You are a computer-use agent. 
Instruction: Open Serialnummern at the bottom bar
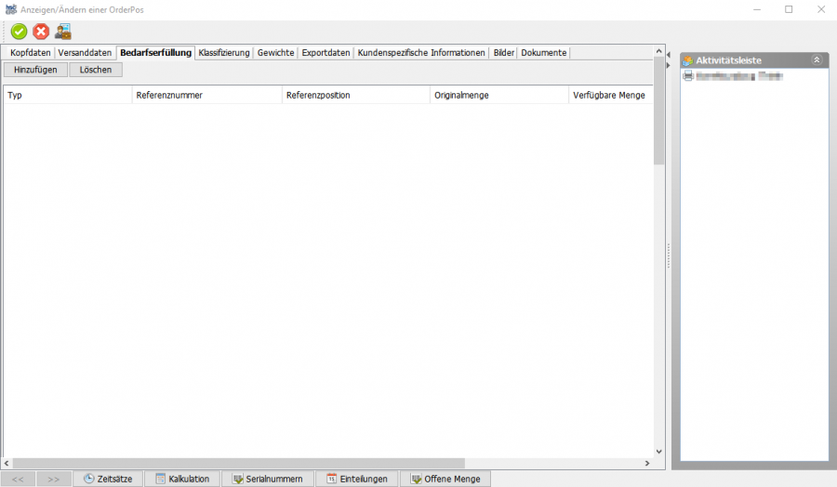[x=268, y=479]
